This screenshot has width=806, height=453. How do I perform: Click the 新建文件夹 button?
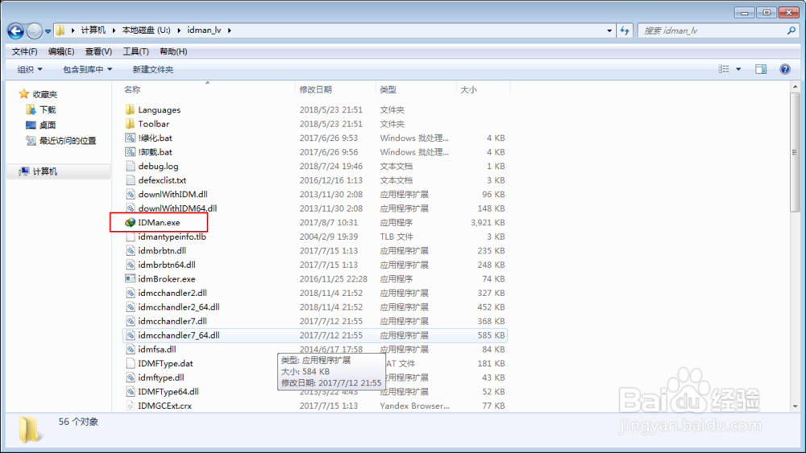coord(152,69)
